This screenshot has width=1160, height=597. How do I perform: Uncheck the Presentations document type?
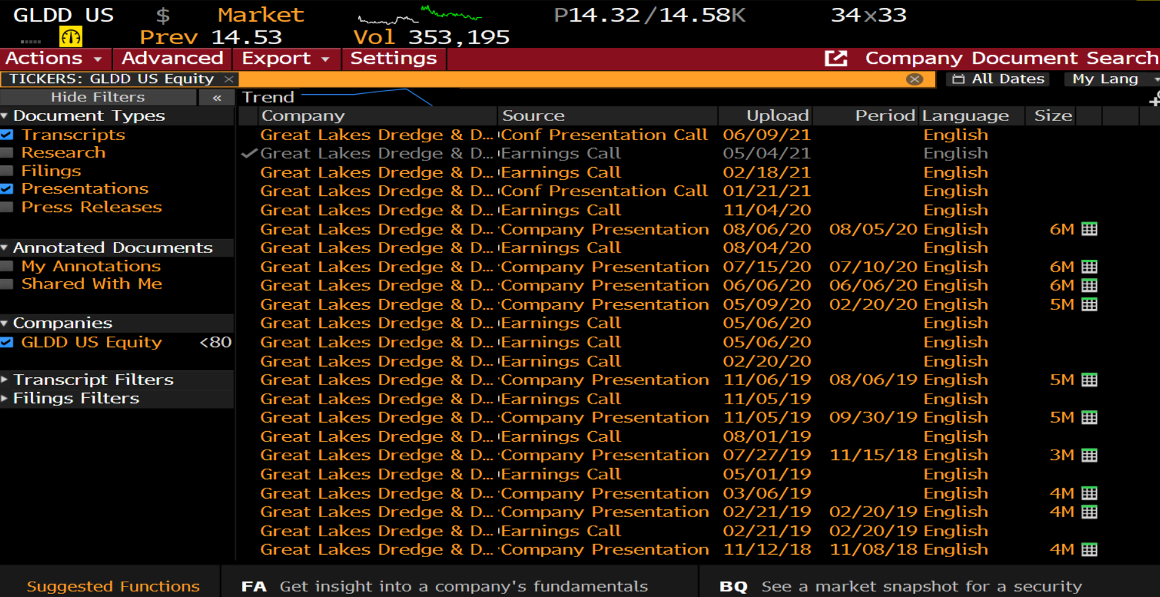(7, 189)
